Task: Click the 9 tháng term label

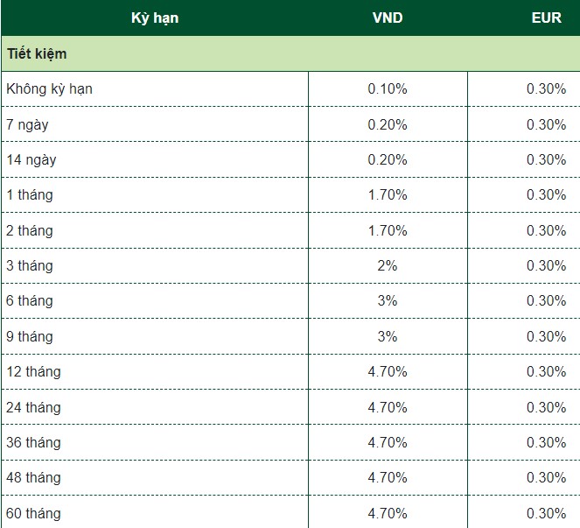Action: [29, 336]
